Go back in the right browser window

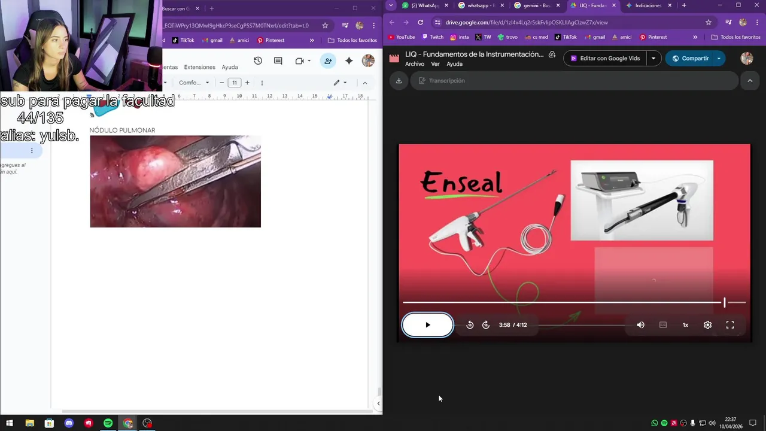tap(392, 22)
